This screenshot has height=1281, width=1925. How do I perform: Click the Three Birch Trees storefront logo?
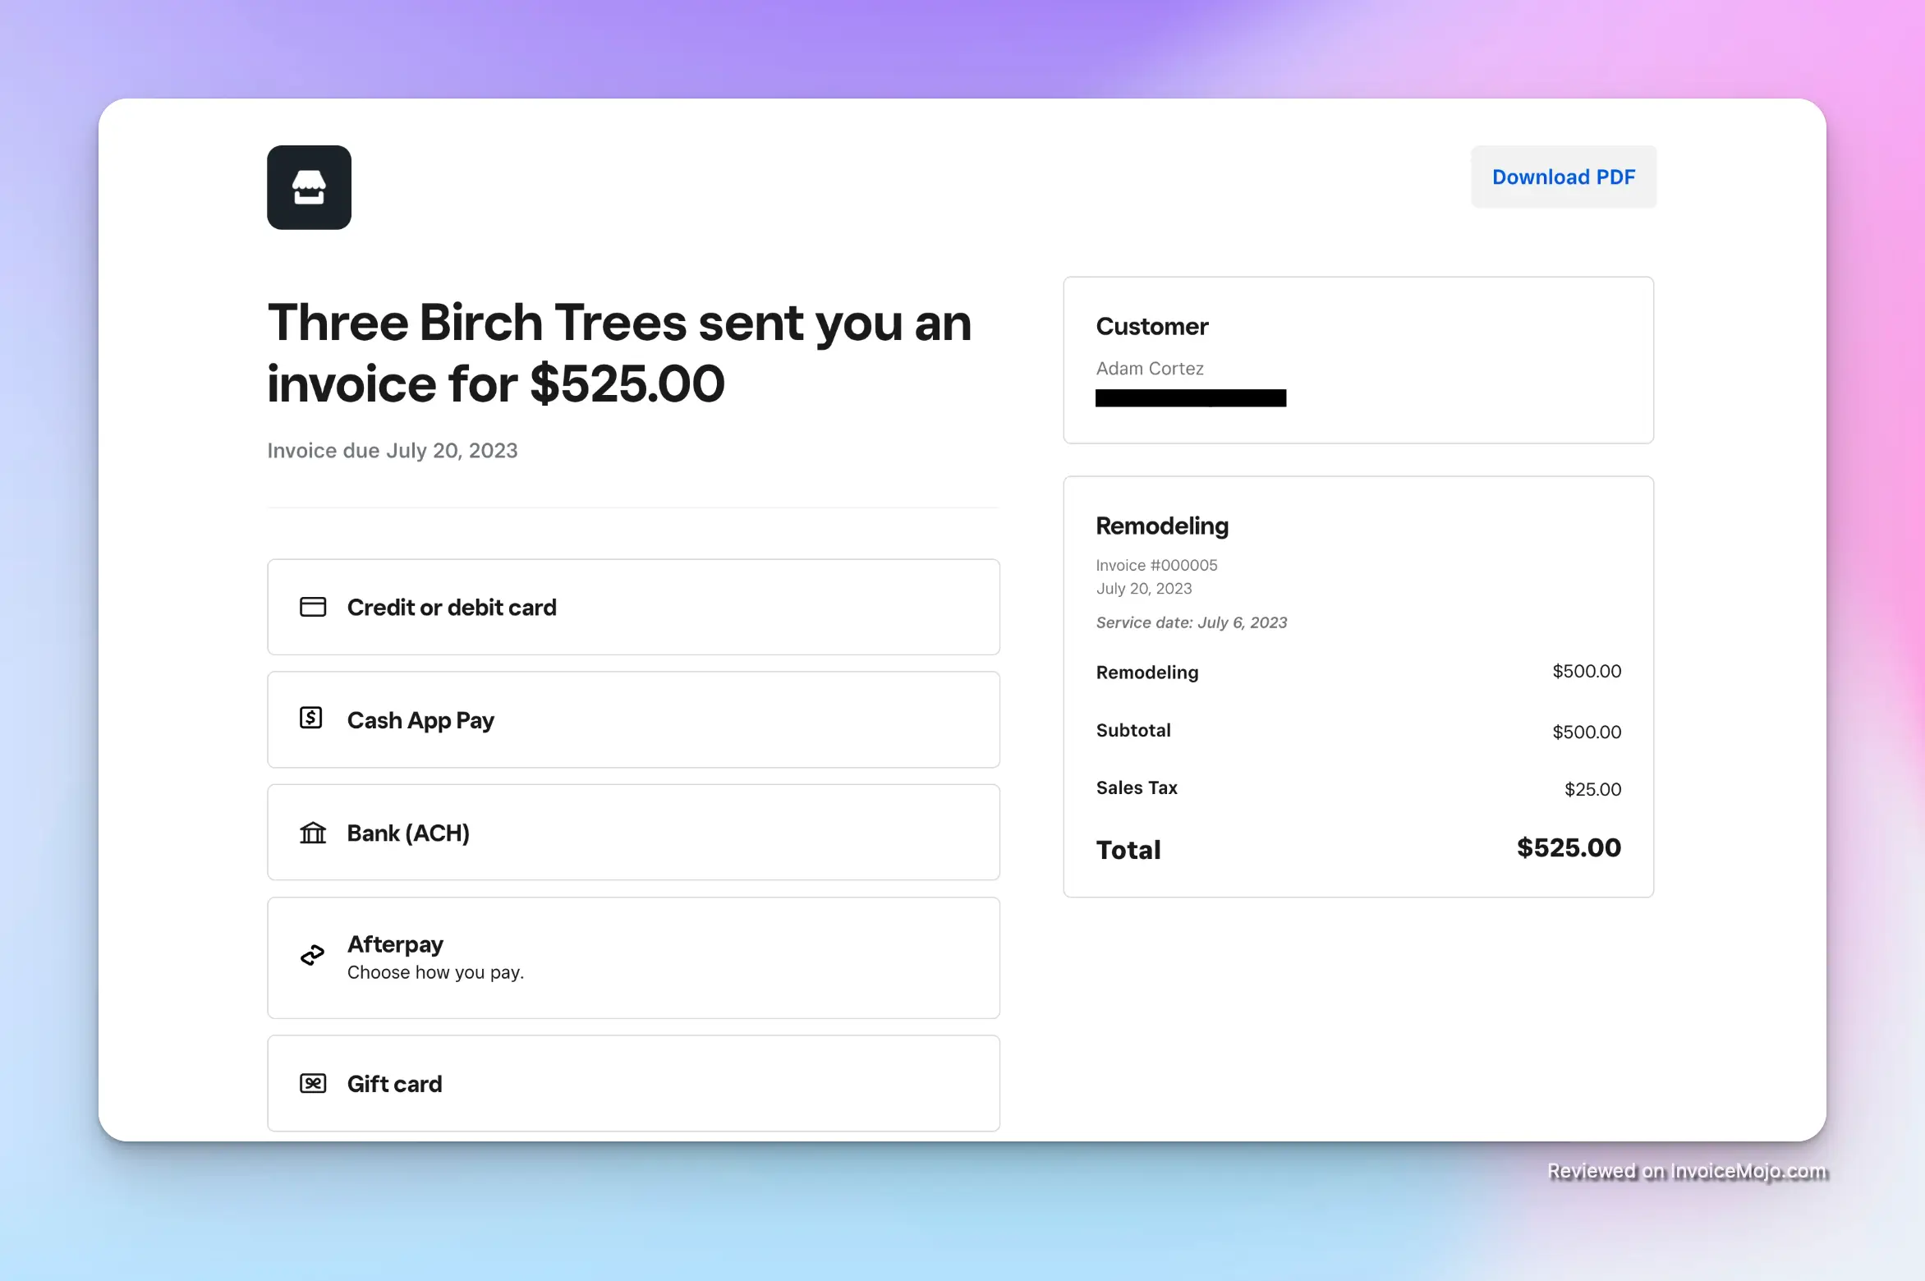click(309, 187)
